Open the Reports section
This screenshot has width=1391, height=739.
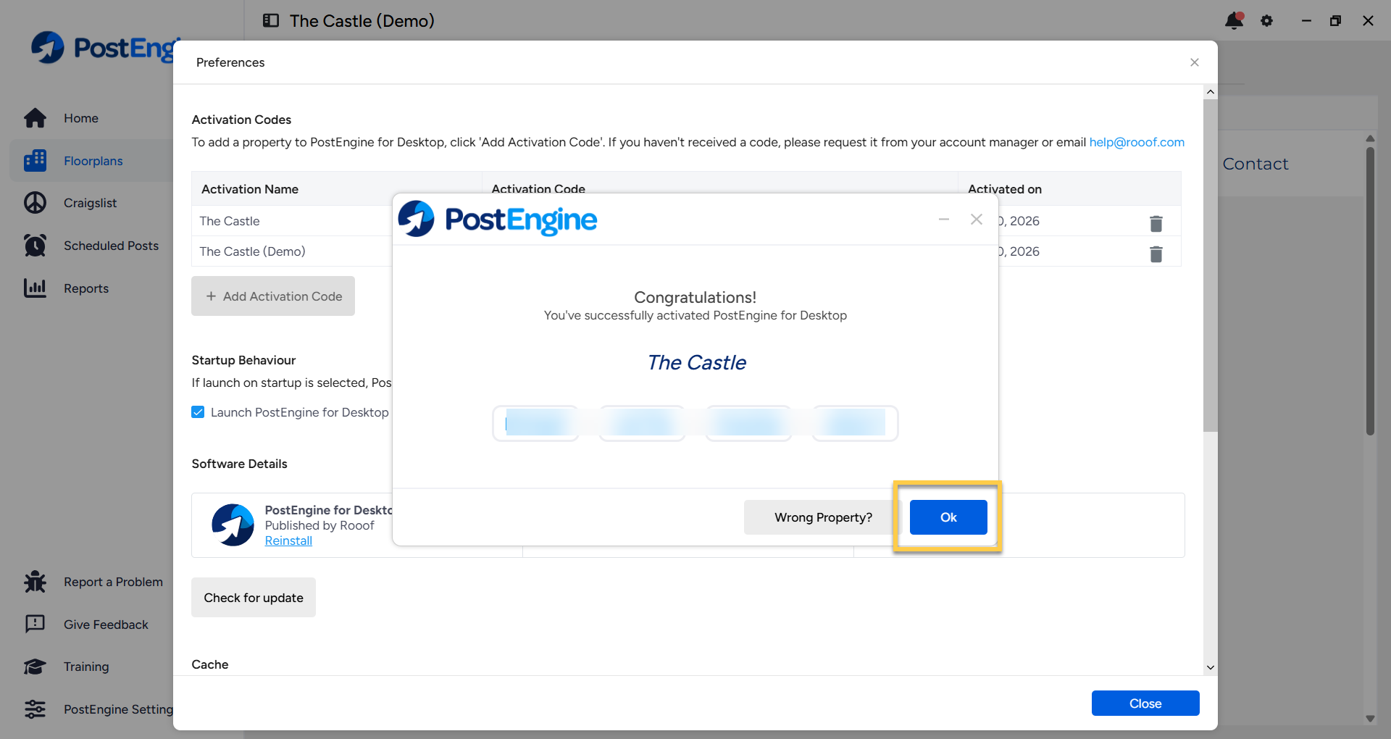click(86, 288)
